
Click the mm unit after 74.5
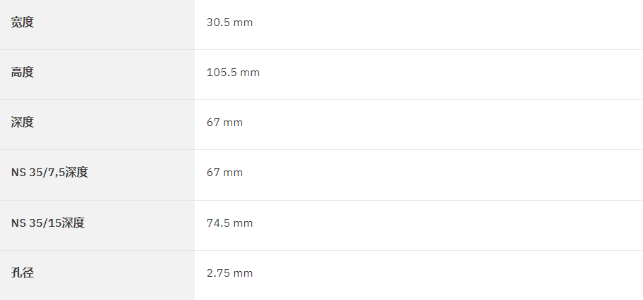pyautogui.click(x=244, y=224)
